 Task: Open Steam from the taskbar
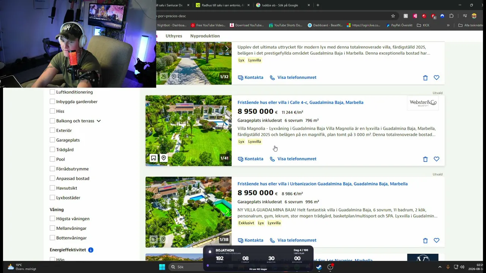point(319,267)
